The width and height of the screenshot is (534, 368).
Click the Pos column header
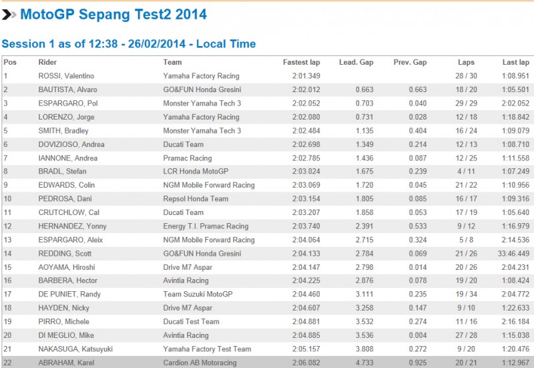9,62
